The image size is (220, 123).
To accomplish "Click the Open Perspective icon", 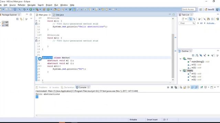I will tap(201, 10).
